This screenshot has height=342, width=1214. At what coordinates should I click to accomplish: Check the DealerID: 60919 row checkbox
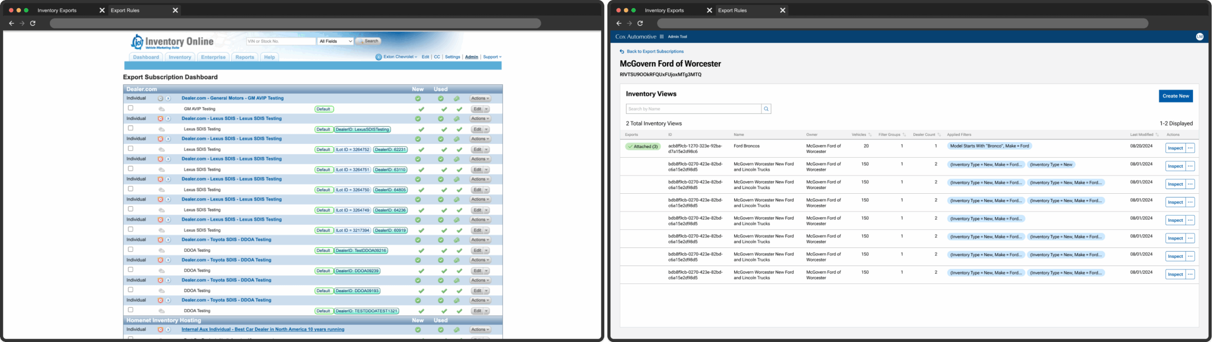130,229
